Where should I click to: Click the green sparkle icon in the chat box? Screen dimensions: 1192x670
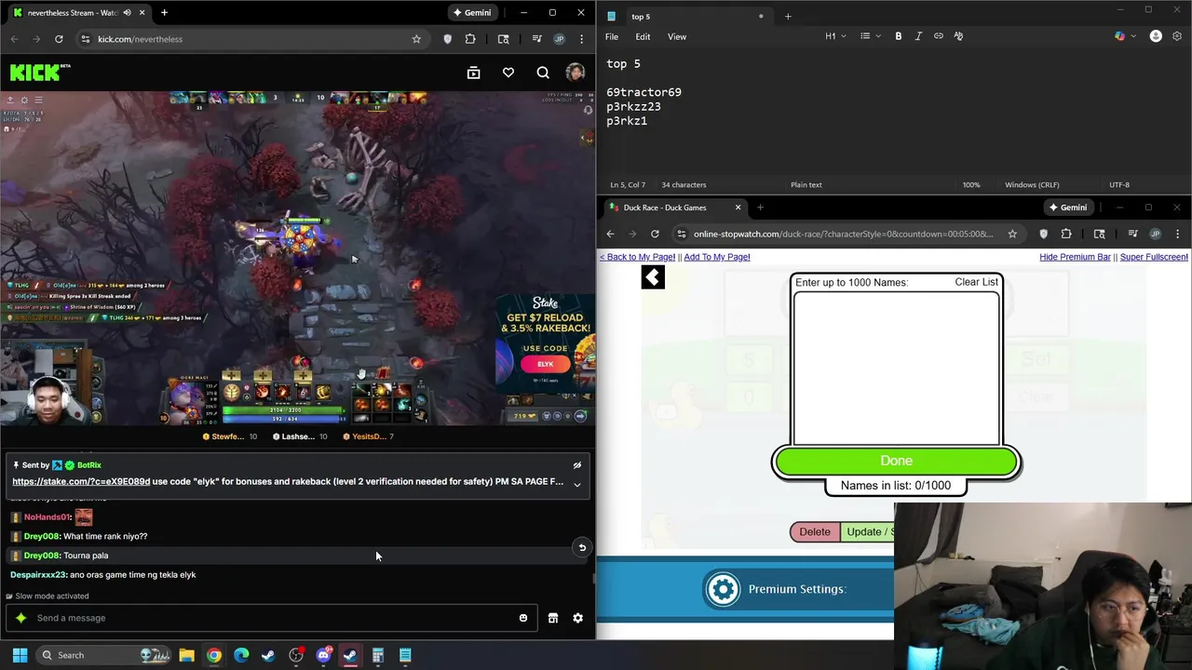point(21,618)
